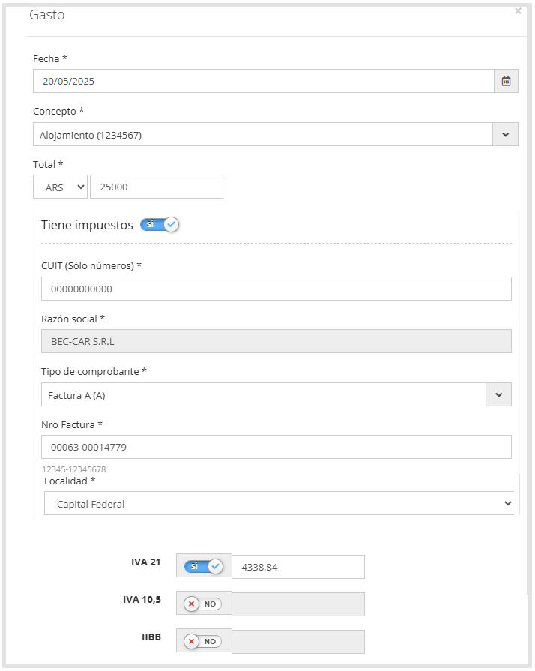The height and width of the screenshot is (671, 535).
Task: Open the calendar date picker icon
Action: [x=506, y=81]
